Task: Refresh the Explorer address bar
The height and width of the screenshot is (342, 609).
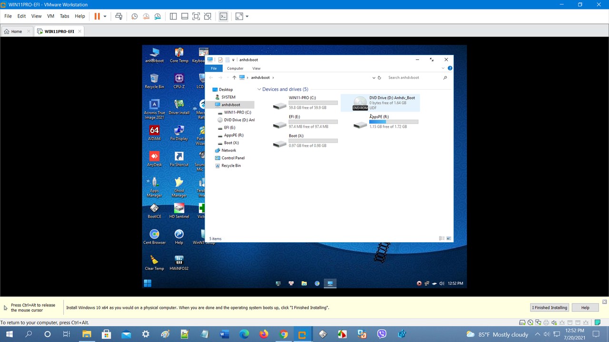Action: (379, 77)
